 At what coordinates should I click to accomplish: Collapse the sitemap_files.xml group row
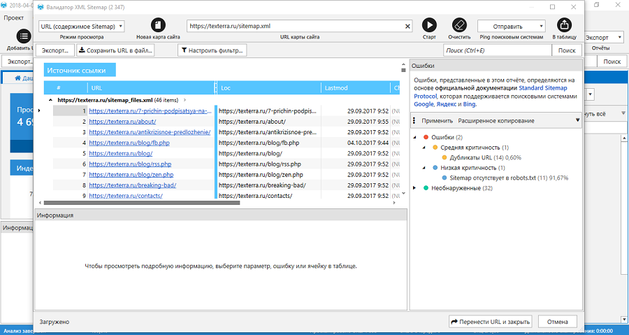point(50,100)
